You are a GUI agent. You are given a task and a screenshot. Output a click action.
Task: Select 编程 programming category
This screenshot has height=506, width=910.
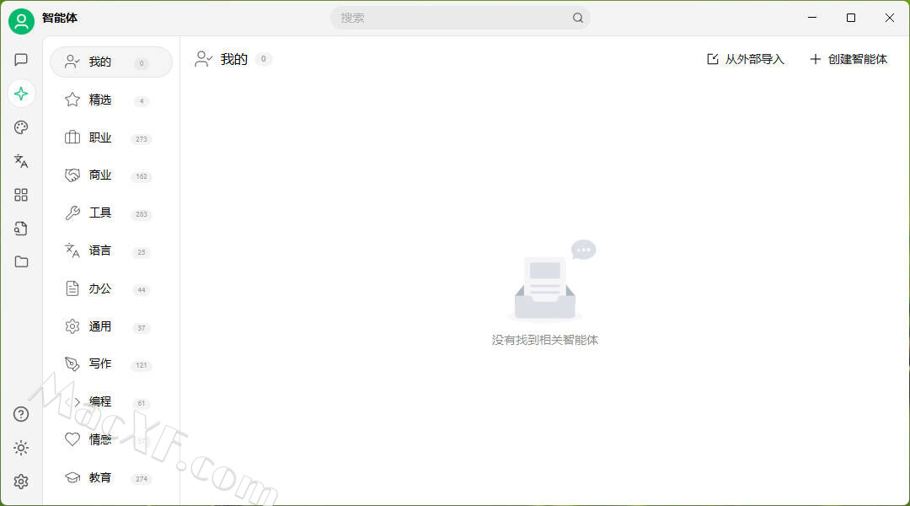coord(111,402)
